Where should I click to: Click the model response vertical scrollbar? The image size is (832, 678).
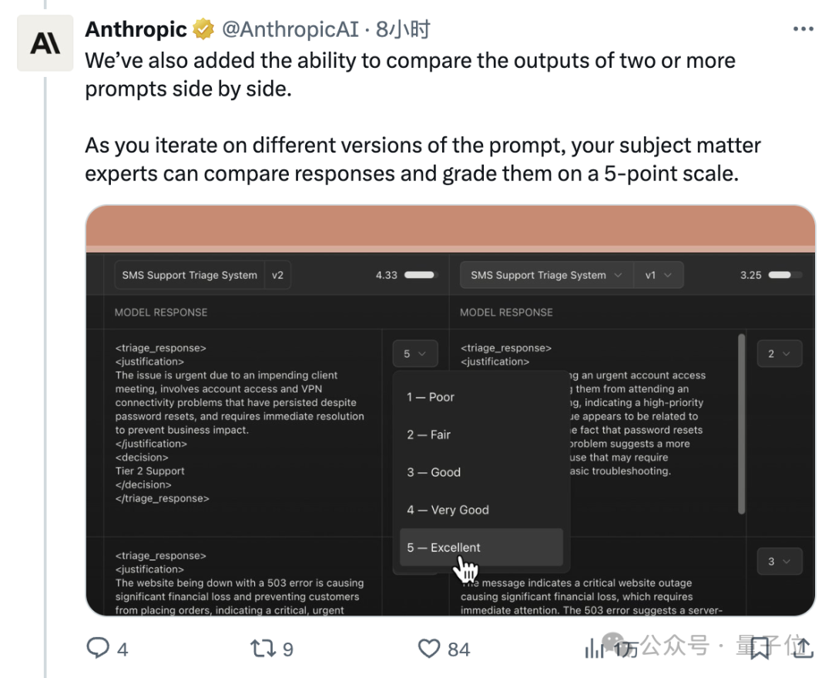pos(741,424)
